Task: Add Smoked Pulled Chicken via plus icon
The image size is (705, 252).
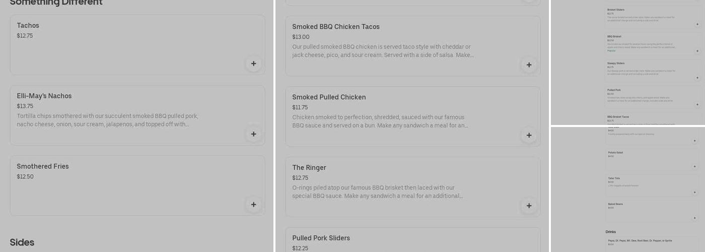Action: [x=529, y=135]
